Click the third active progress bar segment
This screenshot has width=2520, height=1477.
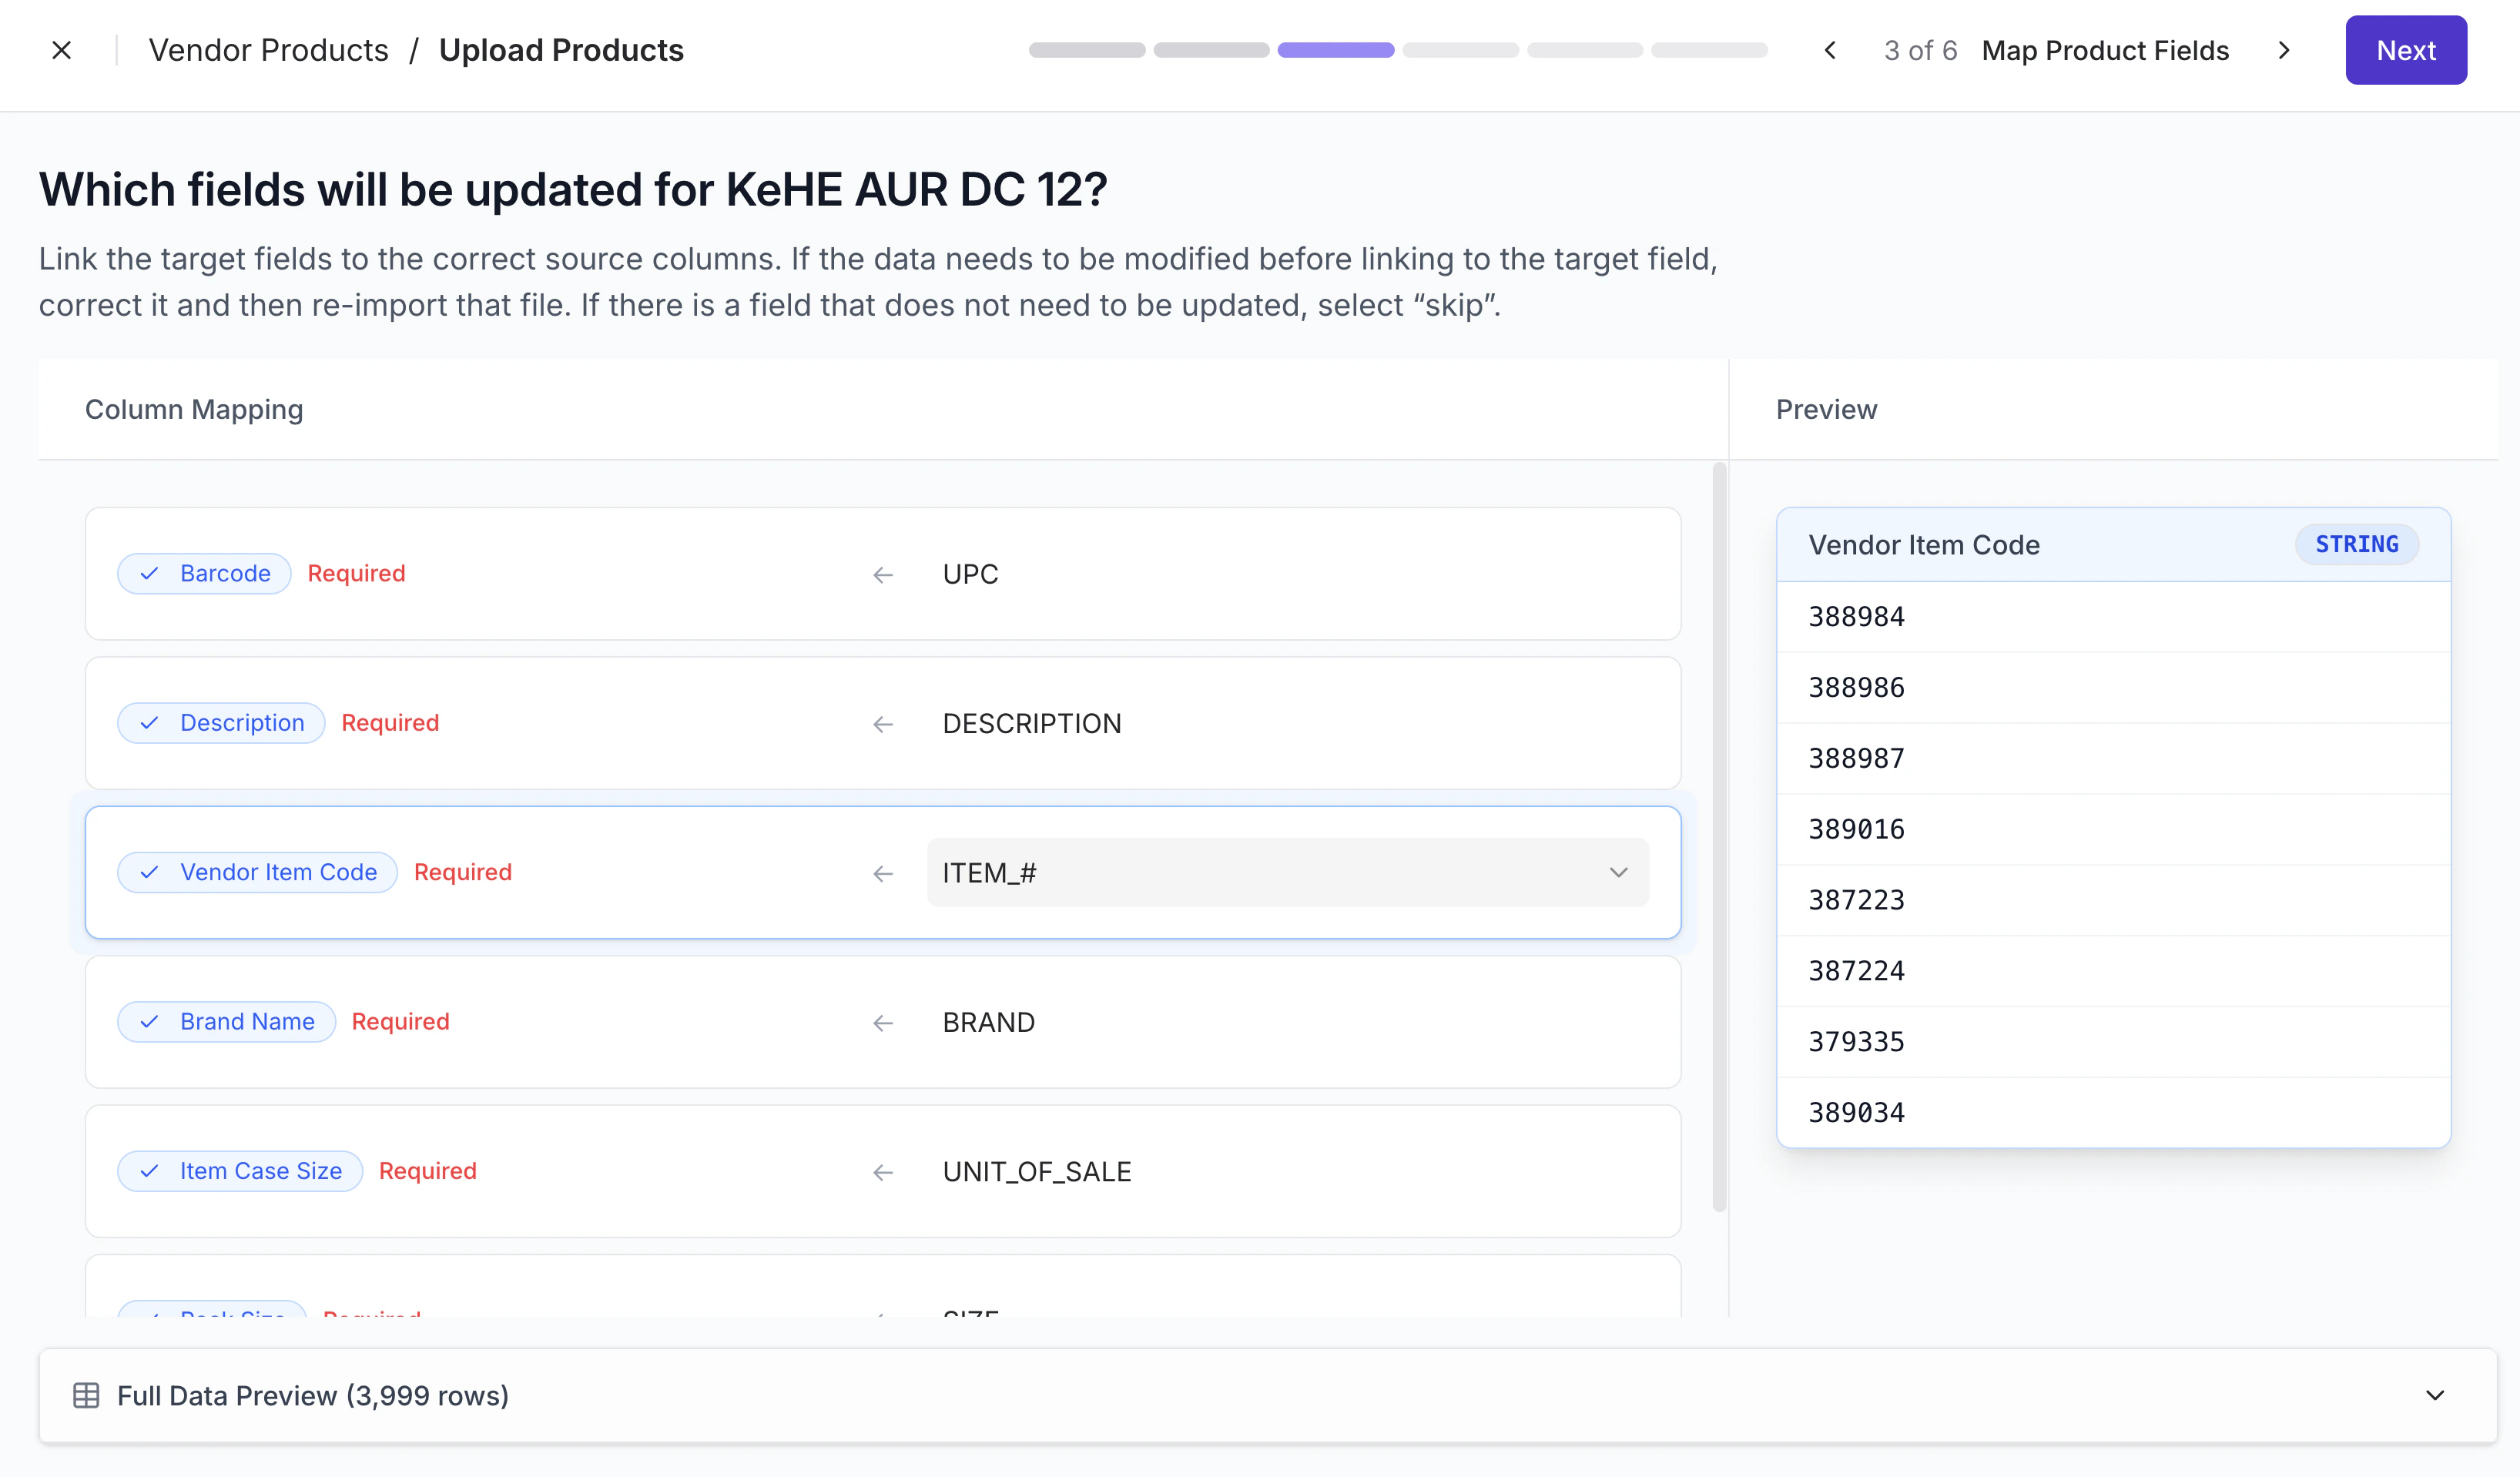(1335, 50)
